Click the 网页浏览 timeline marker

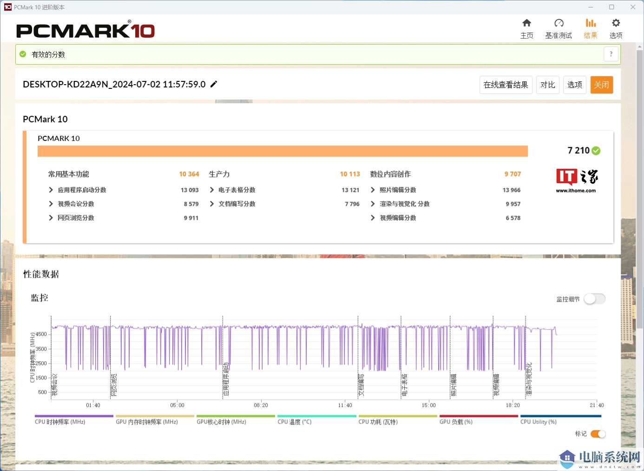(114, 385)
